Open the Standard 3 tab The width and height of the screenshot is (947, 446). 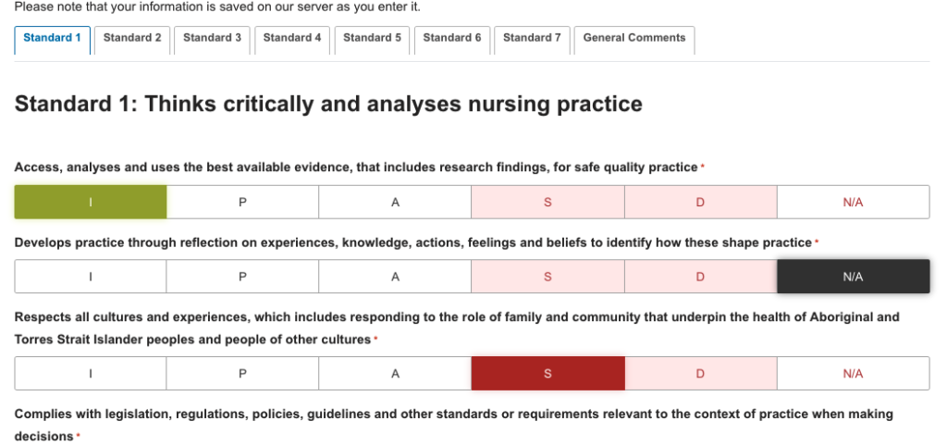pos(212,38)
